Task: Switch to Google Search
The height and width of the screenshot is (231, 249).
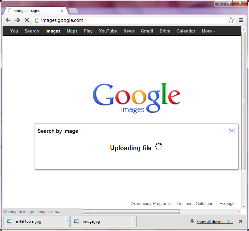Action: [x=32, y=31]
